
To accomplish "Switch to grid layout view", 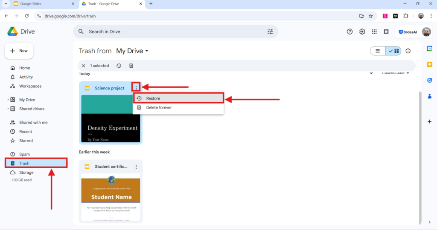I will 393,51.
